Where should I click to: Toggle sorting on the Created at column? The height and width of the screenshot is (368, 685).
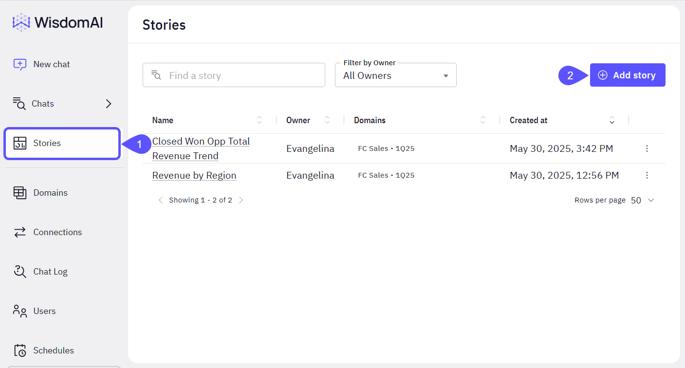(611, 120)
